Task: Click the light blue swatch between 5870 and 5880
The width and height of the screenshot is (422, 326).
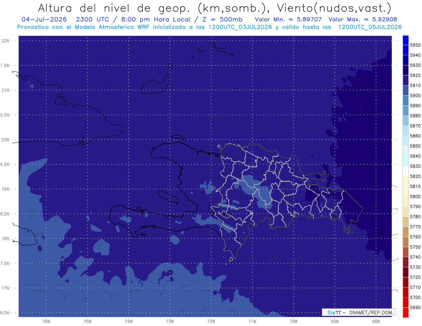Action: pos(405,121)
